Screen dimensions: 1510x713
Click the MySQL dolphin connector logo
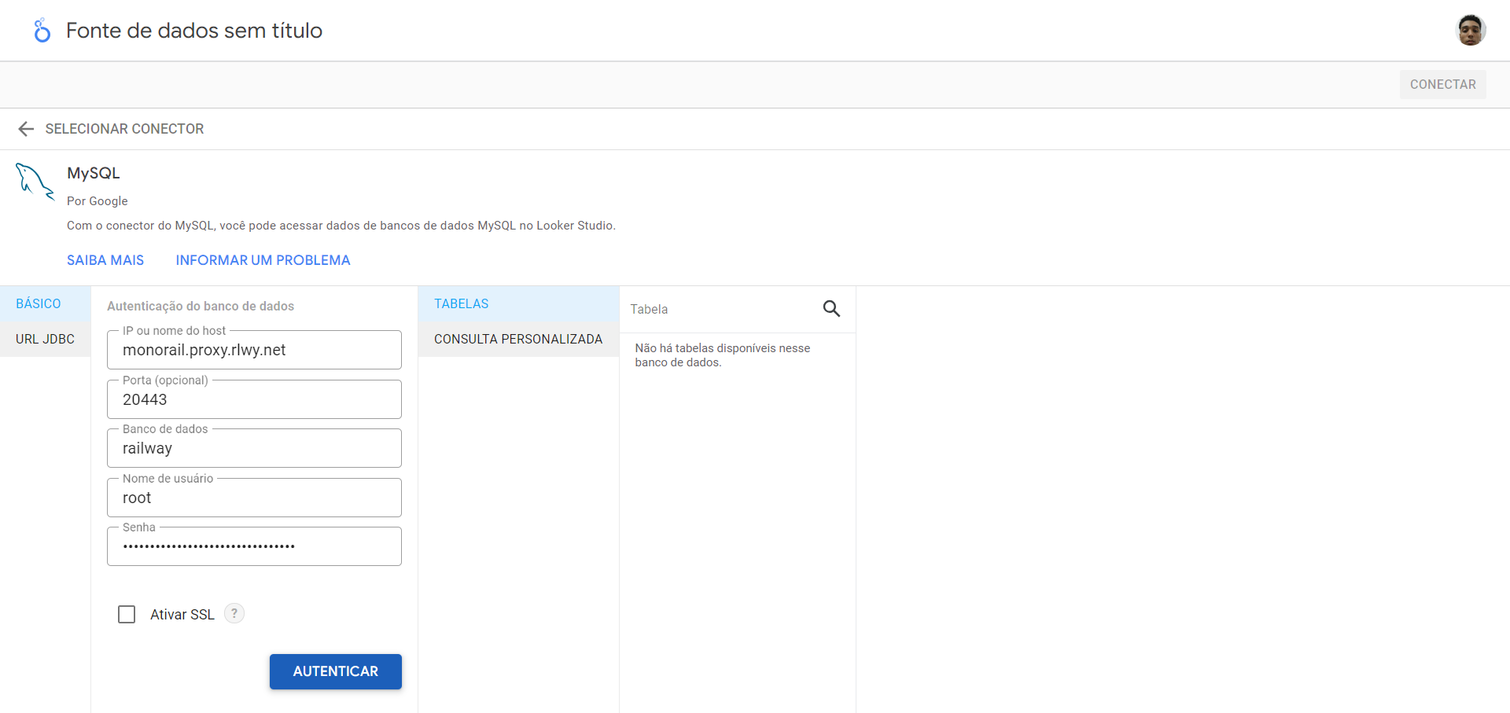35,182
